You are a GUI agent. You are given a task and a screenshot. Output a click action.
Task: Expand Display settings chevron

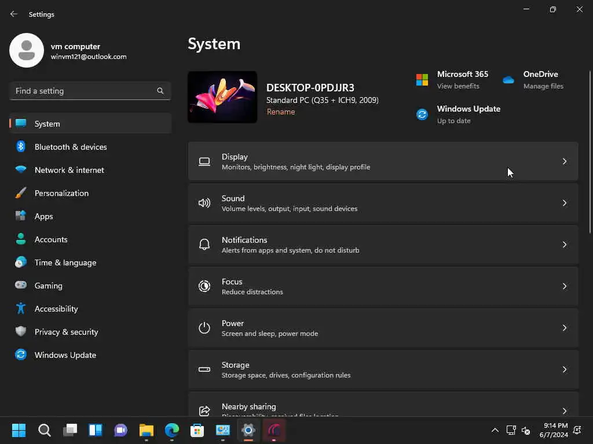[x=564, y=162]
